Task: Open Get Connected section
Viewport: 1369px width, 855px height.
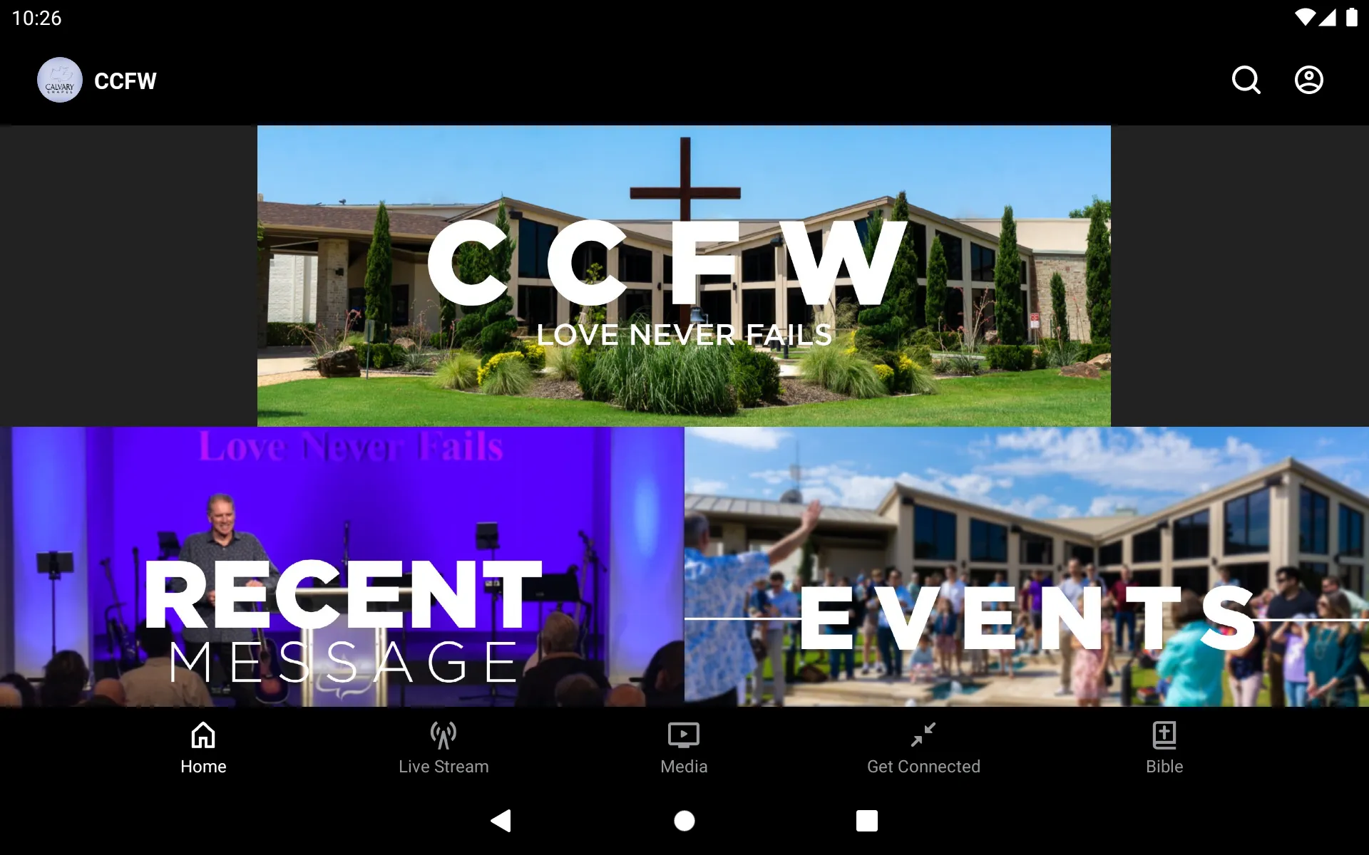Action: coord(923,747)
